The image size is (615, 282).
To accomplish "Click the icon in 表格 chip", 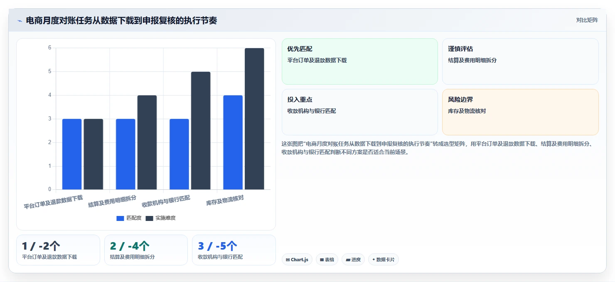I will (322, 260).
